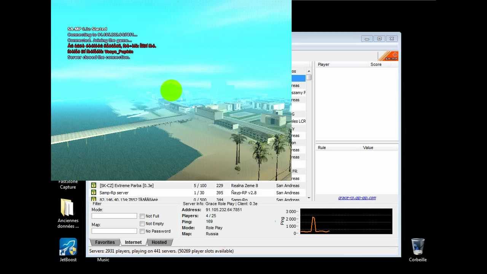Screen dimensions: 487x274
Task: Maximize the SA-MP browser window
Action: point(379,39)
